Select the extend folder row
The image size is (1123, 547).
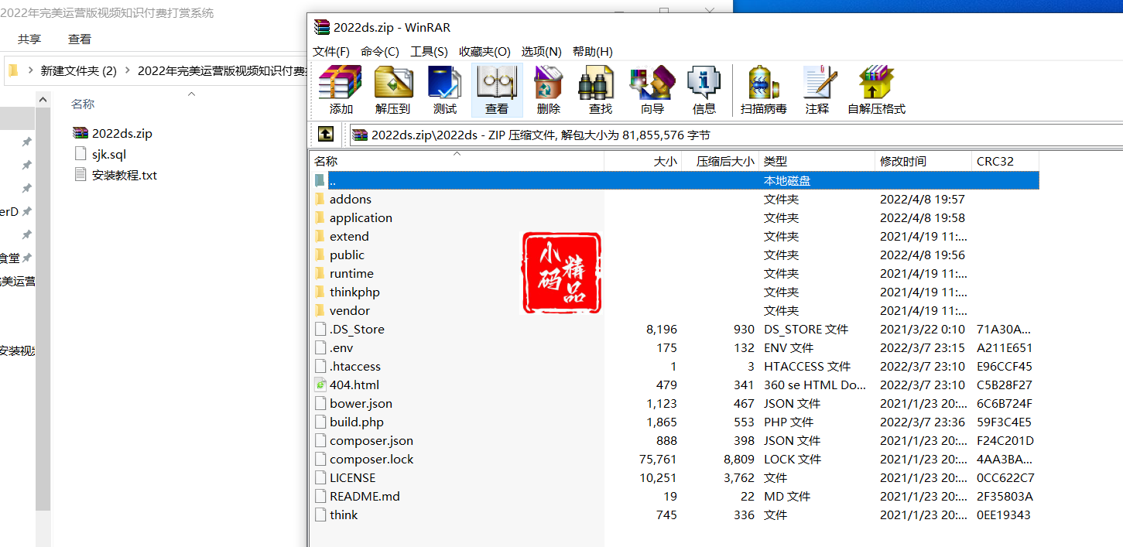[x=674, y=236]
